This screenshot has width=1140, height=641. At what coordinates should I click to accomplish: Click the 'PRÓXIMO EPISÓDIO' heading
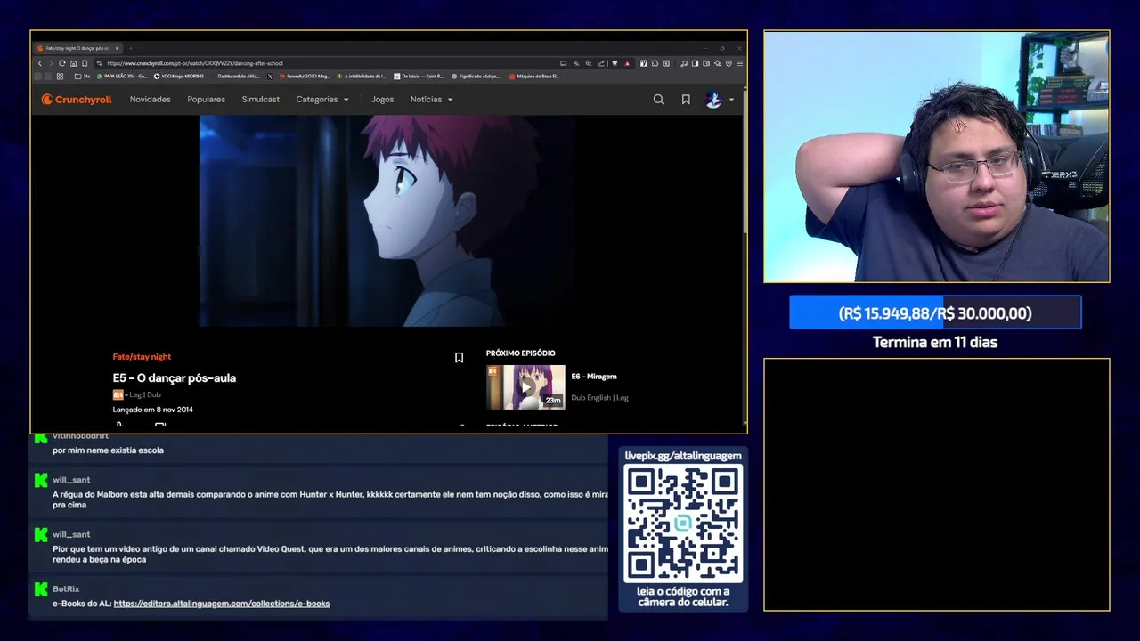point(521,353)
